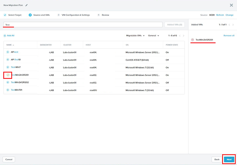Click the Refresh source link

click(x=220, y=15)
